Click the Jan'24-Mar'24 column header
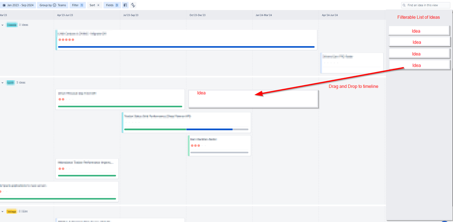 pos(263,15)
